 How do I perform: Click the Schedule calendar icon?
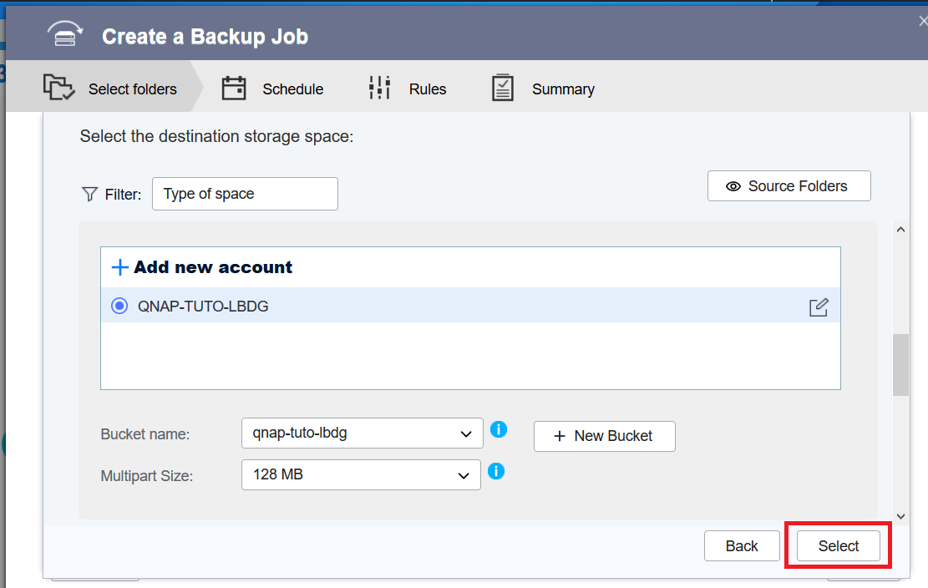(234, 89)
